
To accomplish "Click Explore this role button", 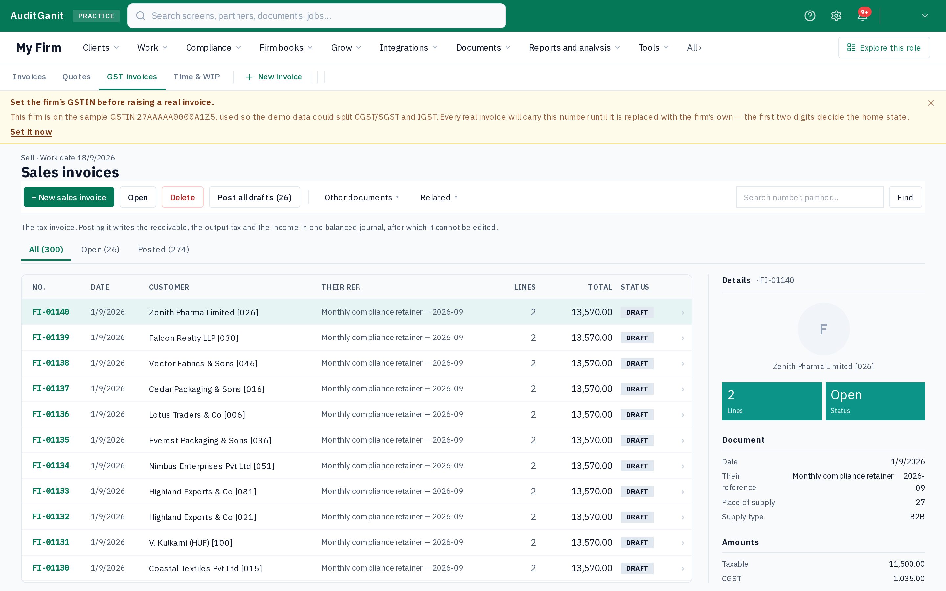I will pyautogui.click(x=884, y=47).
